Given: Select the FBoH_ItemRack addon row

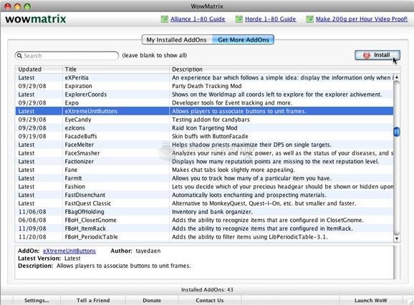Looking at the screenshot, I should coord(204,228).
